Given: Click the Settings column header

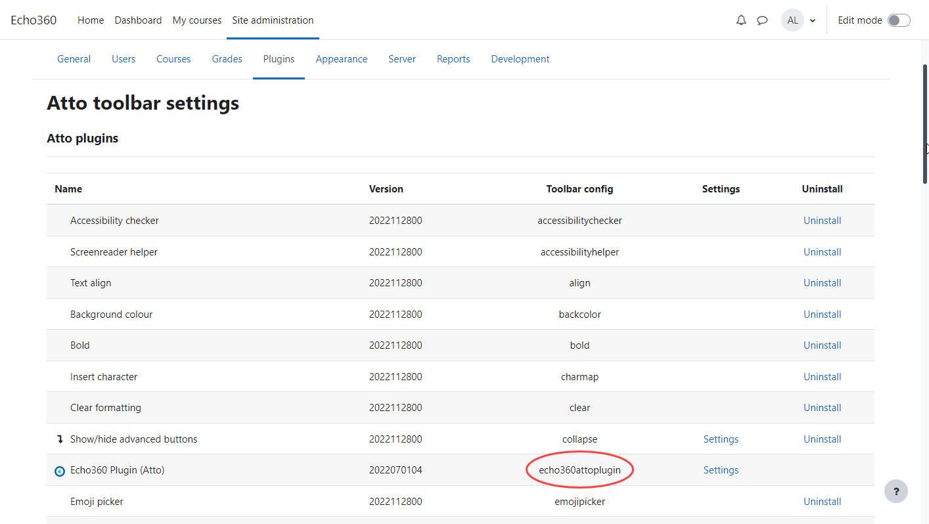Looking at the screenshot, I should [721, 189].
